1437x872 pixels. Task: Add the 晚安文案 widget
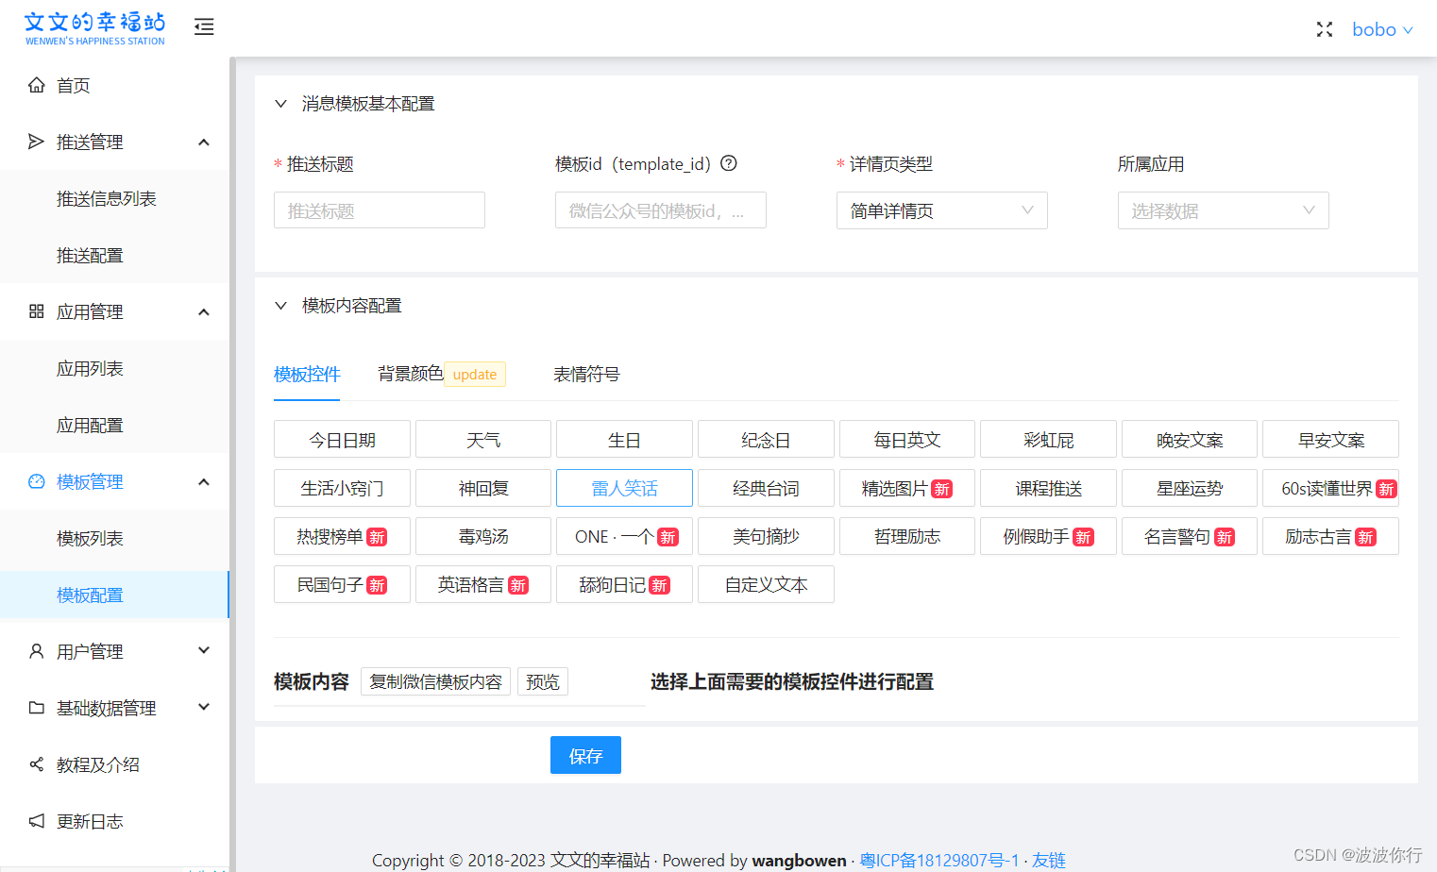click(x=1190, y=440)
